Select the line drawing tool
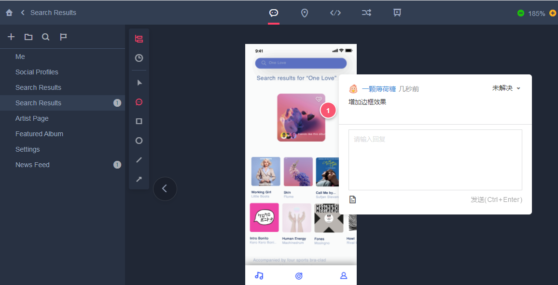558x285 pixels. coord(139,160)
